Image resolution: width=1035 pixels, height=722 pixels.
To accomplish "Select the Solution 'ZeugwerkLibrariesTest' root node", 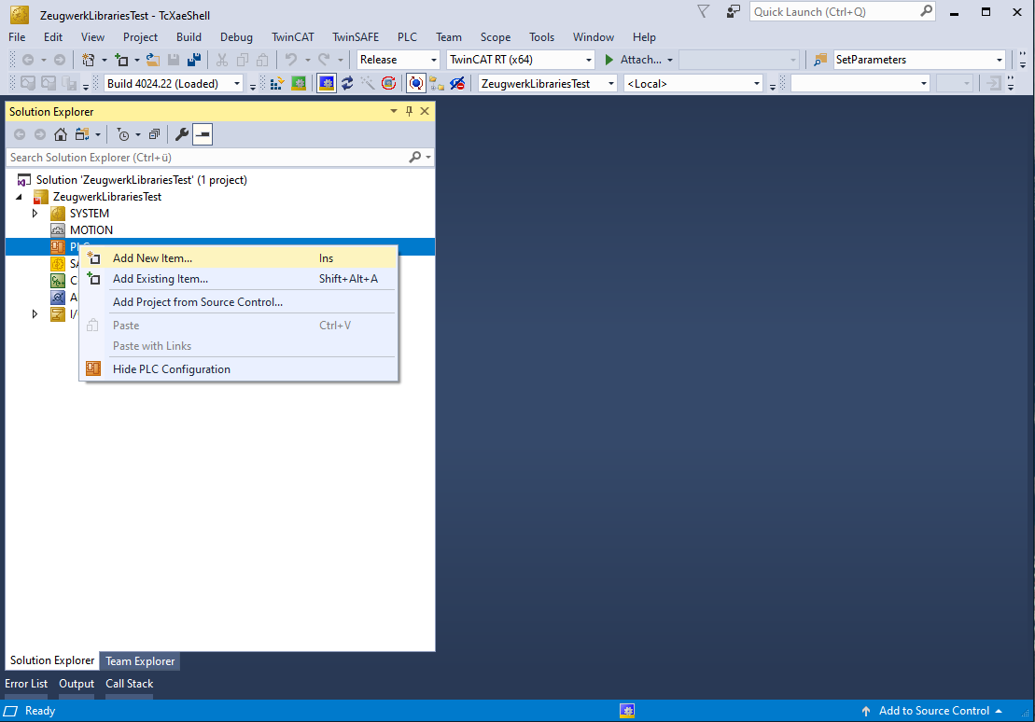I will pyautogui.click(x=142, y=179).
